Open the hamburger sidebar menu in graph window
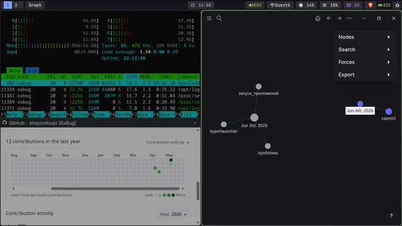Viewport: 402px width, 226px height. 209,18
